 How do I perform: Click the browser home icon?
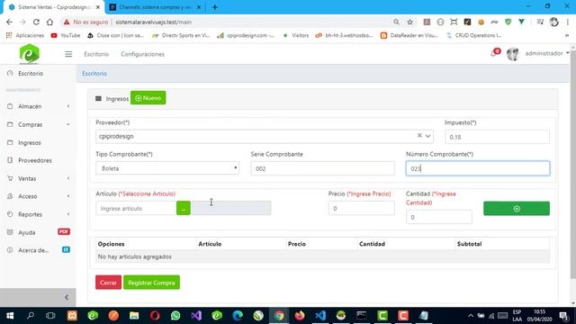coord(49,22)
